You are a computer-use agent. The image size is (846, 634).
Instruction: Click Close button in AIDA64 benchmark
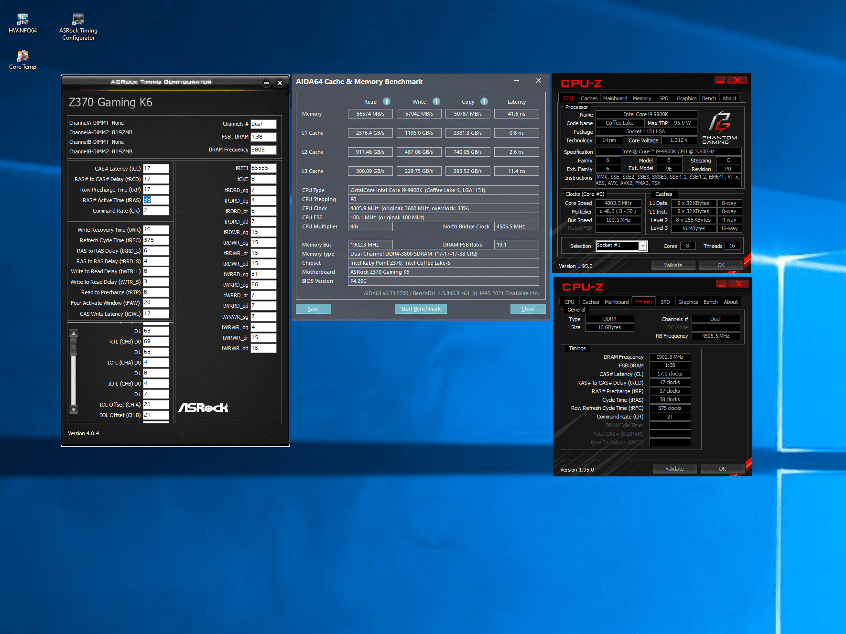coord(528,309)
